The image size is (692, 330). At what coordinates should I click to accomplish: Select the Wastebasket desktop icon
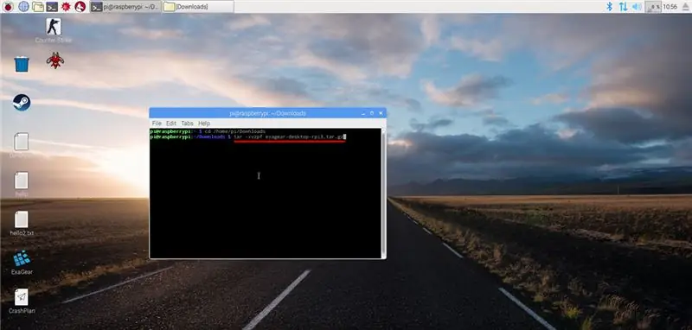point(22,64)
